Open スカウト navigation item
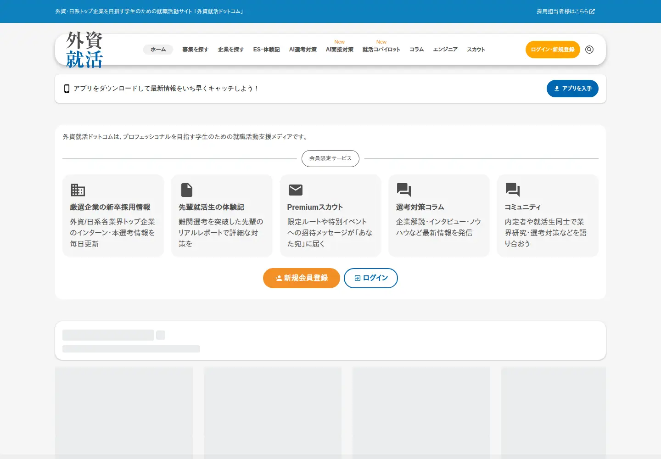 tap(476, 50)
